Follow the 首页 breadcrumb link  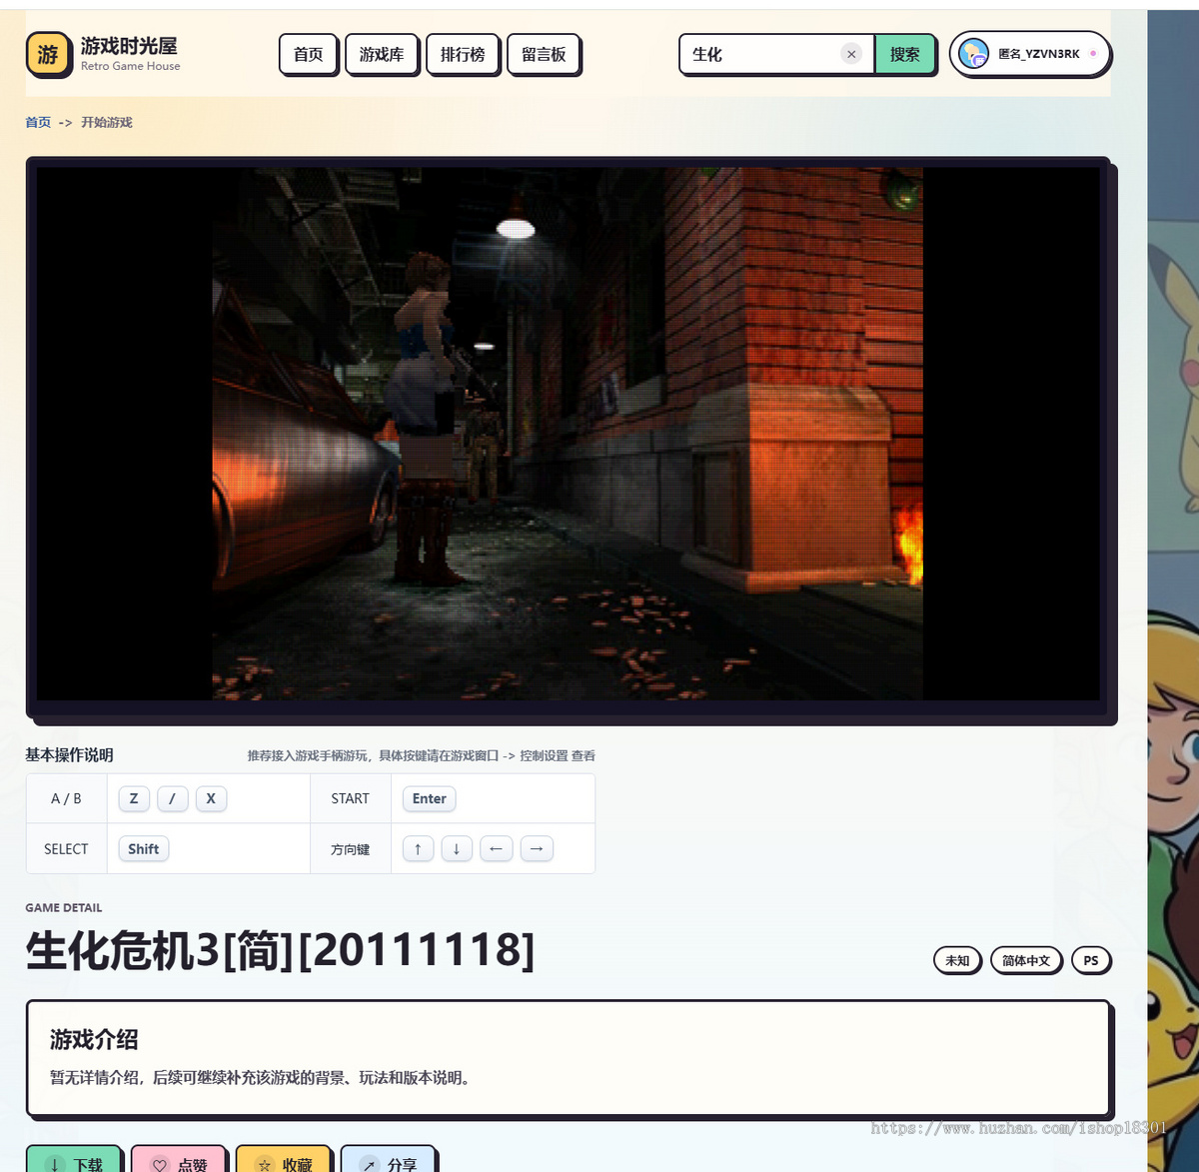[x=38, y=122]
